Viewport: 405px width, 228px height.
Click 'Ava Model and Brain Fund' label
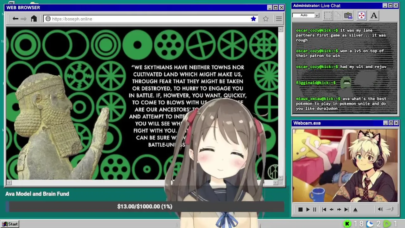(x=37, y=194)
